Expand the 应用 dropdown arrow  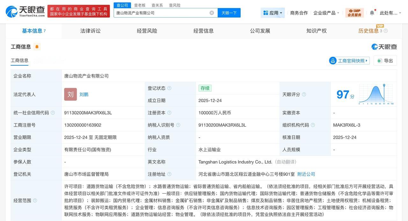pyautogui.click(x=280, y=13)
